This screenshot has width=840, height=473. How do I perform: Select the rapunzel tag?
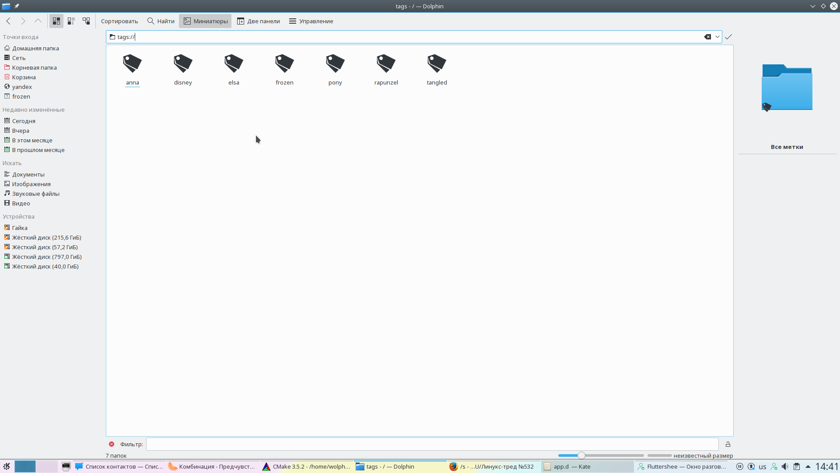tap(386, 70)
